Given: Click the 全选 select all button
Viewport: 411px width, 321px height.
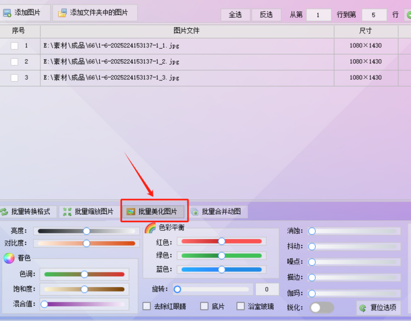Looking at the screenshot, I should [x=235, y=15].
